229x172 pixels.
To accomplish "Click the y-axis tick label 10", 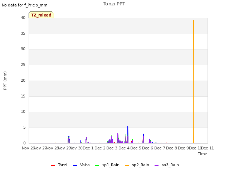I will (23, 112).
